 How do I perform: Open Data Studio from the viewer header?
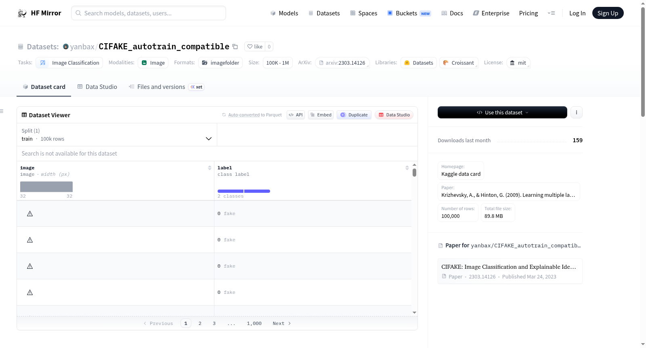click(x=394, y=115)
